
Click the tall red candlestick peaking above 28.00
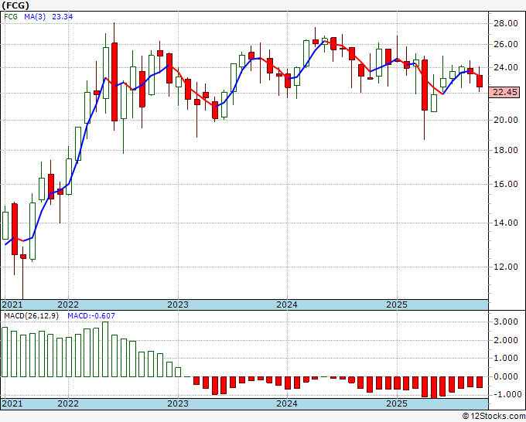pos(114,81)
